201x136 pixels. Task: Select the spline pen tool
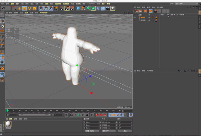[83, 8]
